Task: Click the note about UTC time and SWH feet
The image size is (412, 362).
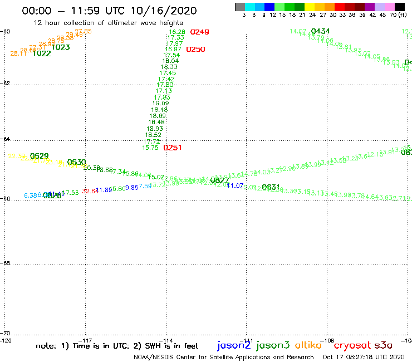Action: (x=117, y=346)
